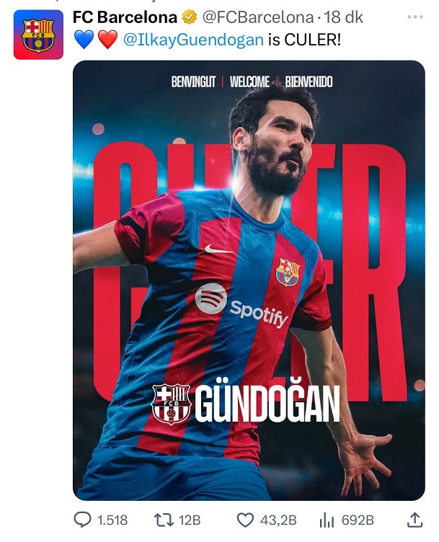Open the Gündoğan welcome image
Image resolution: width=439 pixels, height=542 pixels.
click(x=249, y=280)
